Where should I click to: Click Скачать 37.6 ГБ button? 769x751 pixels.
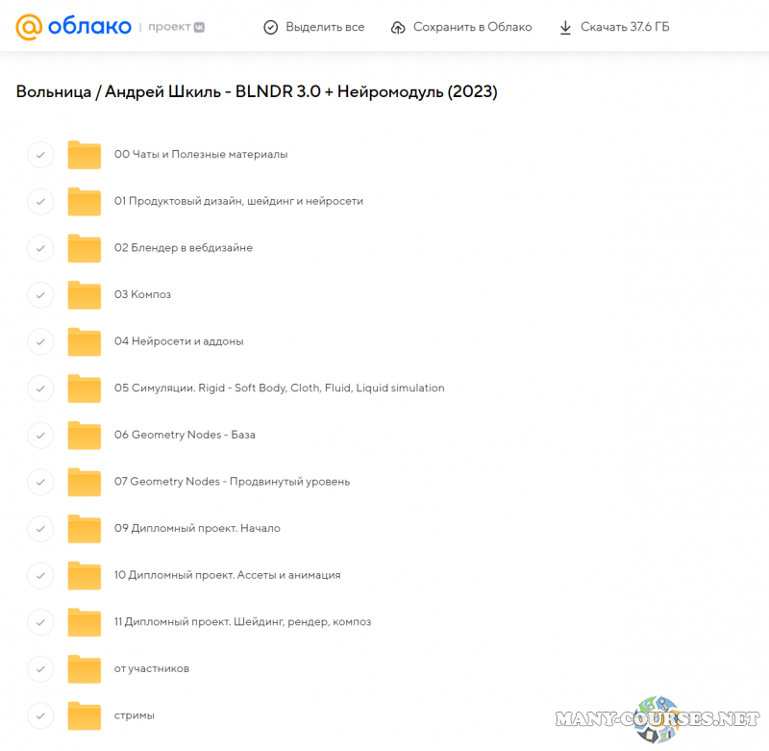[x=625, y=27]
